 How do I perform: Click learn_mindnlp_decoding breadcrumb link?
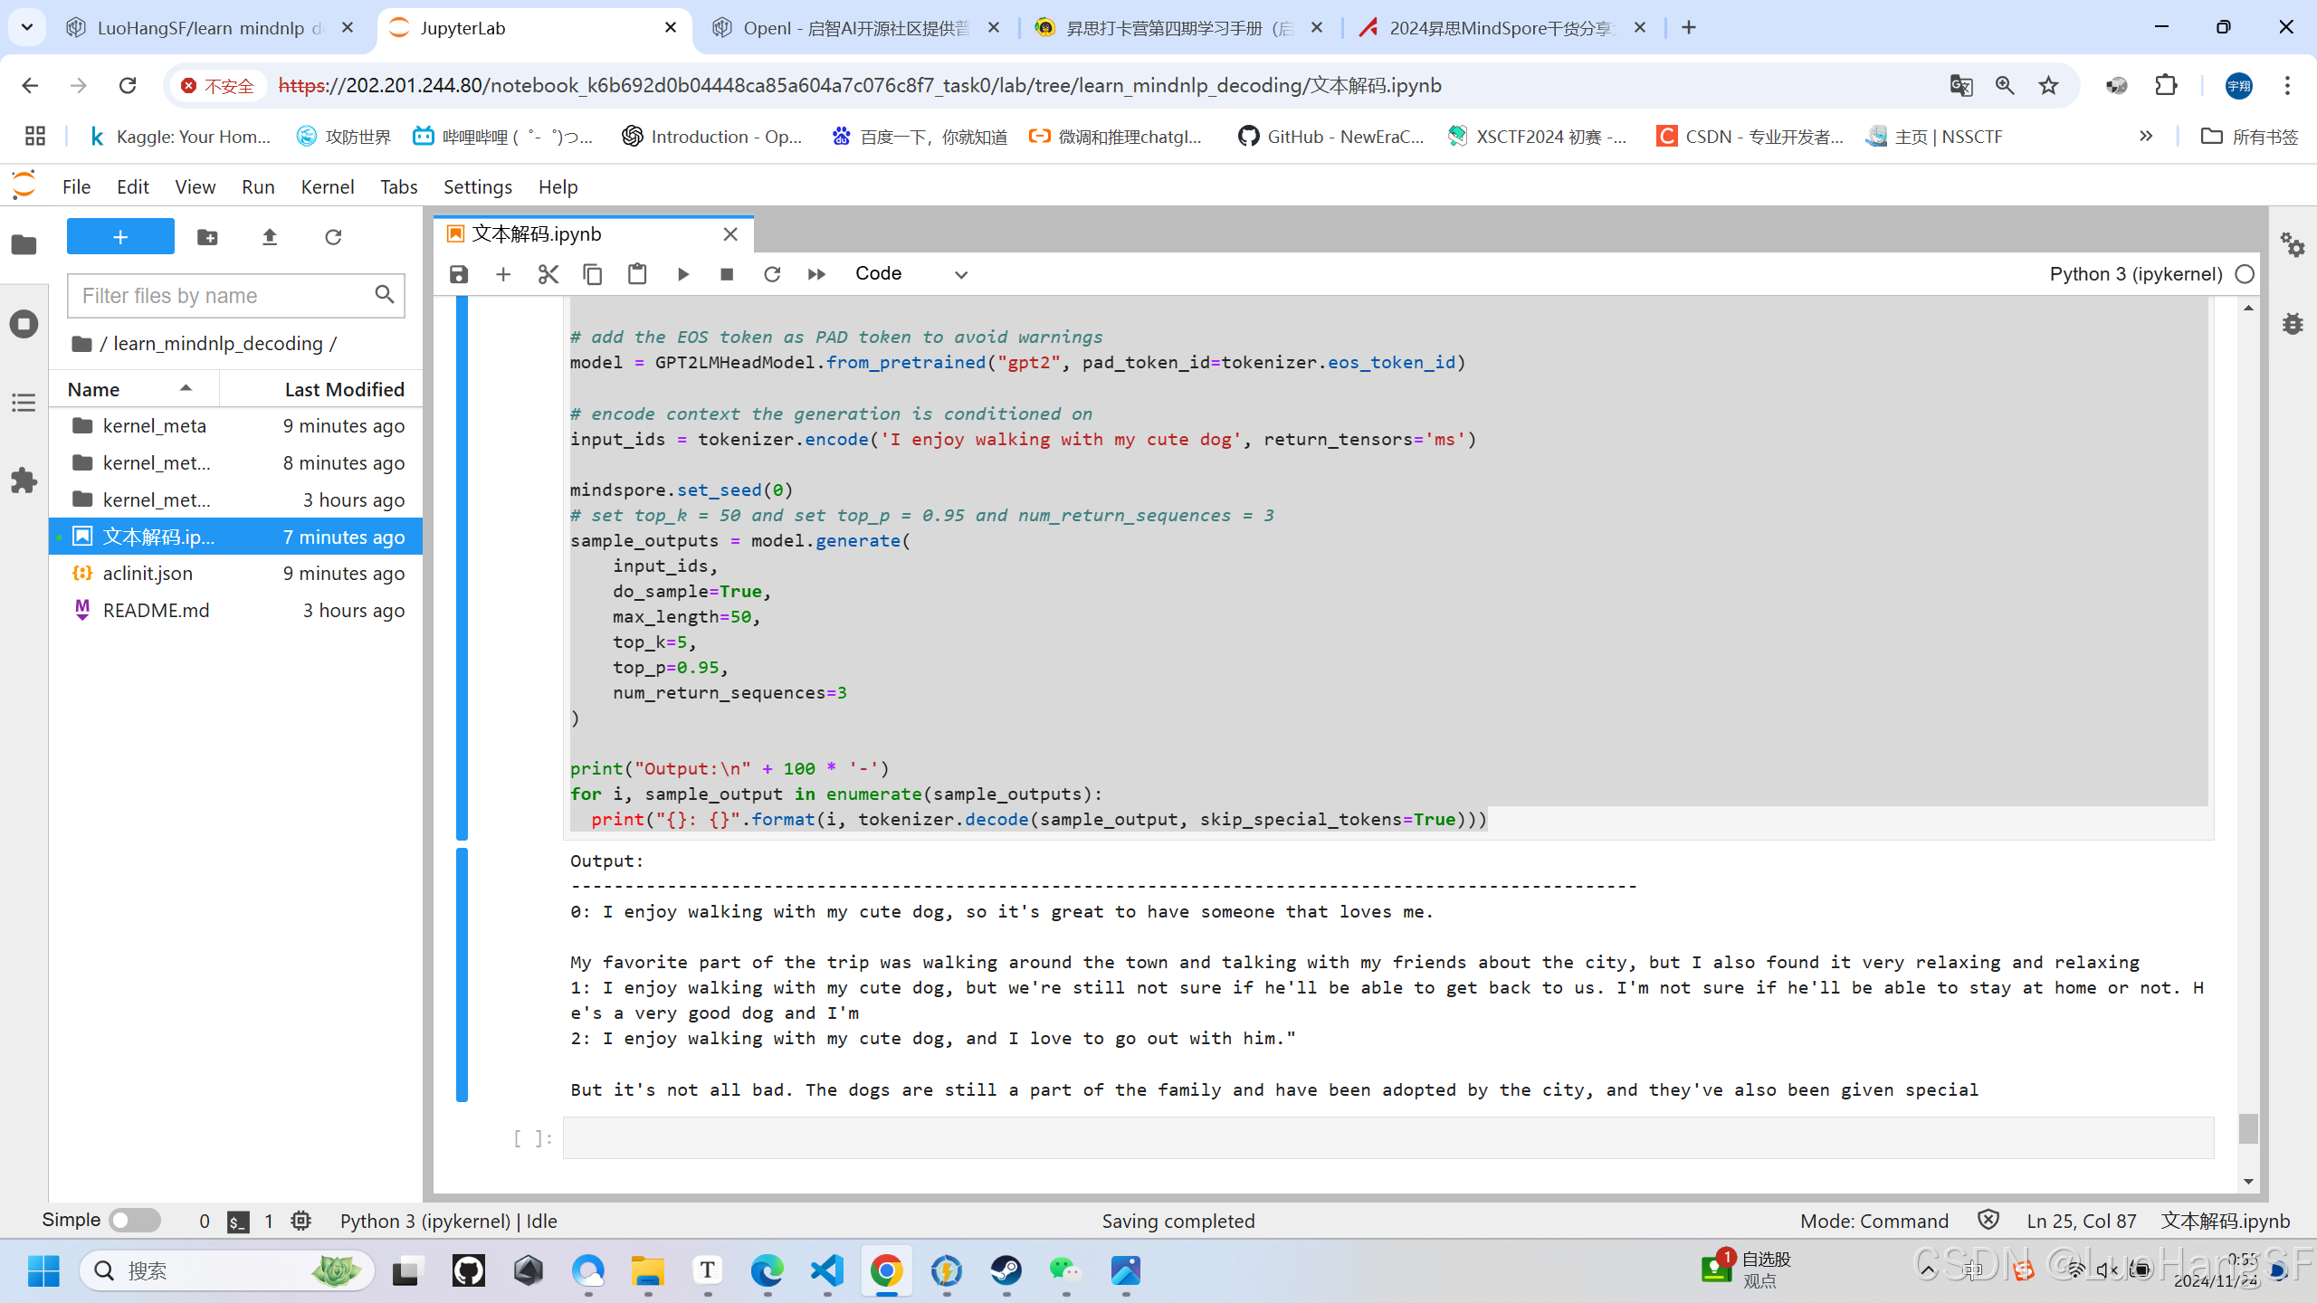[x=218, y=344]
